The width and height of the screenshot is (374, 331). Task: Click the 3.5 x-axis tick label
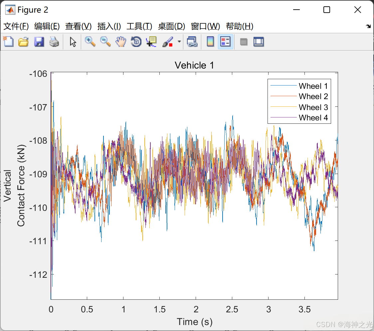pos(304,309)
